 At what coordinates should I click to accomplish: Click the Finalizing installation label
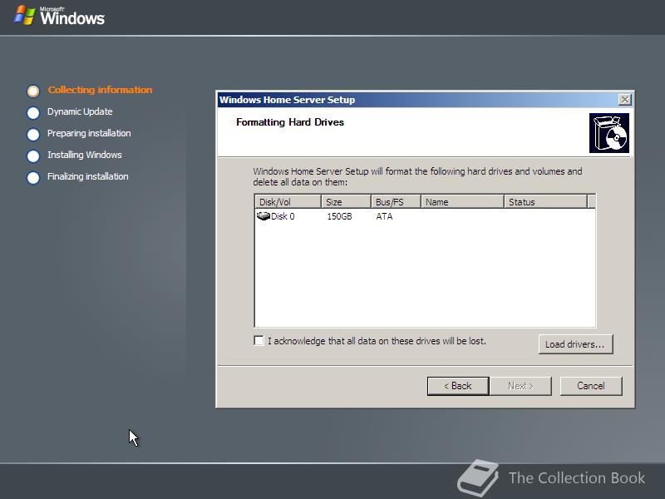click(x=88, y=176)
